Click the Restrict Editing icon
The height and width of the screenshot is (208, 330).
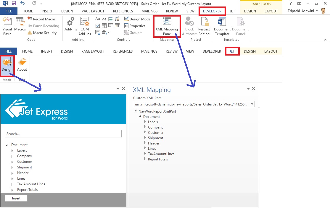[204, 26]
